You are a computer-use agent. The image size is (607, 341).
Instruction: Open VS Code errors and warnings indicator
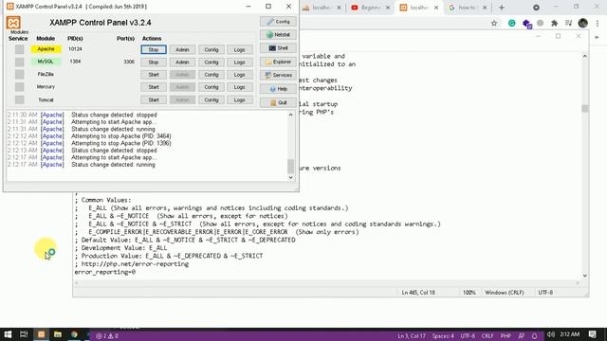pos(107,336)
